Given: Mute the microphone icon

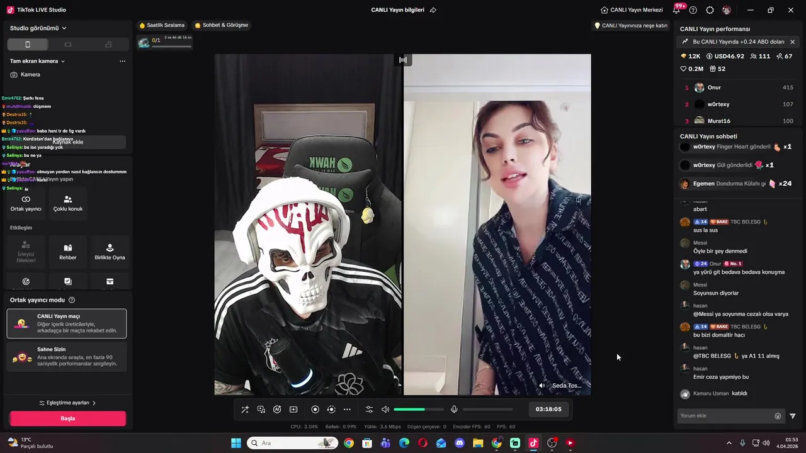Looking at the screenshot, I should [x=454, y=410].
